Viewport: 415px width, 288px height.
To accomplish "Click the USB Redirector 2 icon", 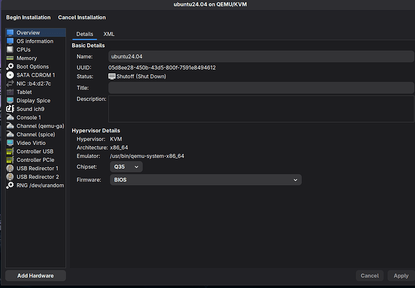I will [x=10, y=177].
